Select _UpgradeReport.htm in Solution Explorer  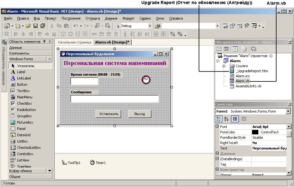pyautogui.click(x=252, y=71)
